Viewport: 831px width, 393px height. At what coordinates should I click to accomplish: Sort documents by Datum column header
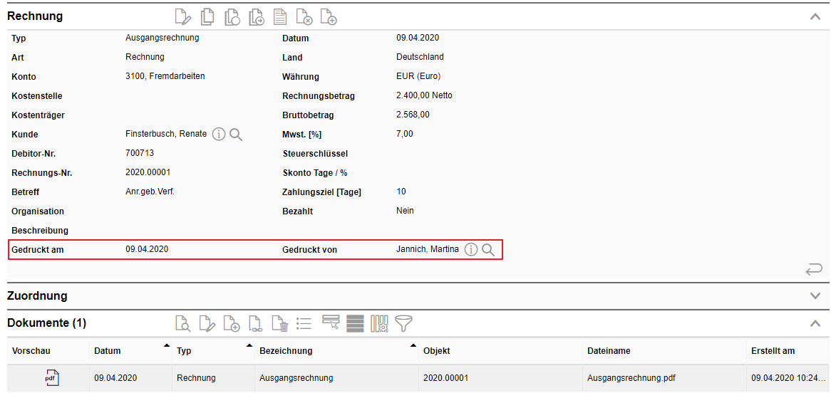click(108, 351)
